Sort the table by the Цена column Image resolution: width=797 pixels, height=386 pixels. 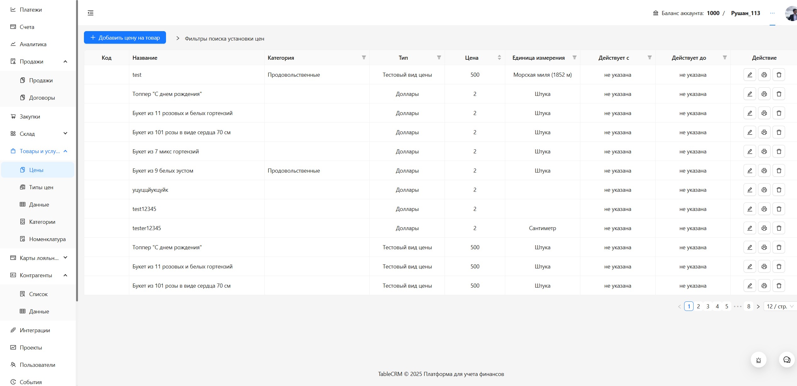[499, 58]
